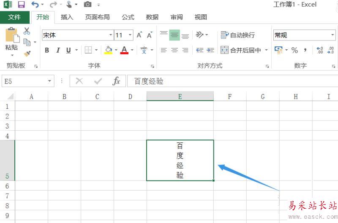Viewport: 338px width, 223px height.
Task: Click the Undo arrow icon
Action: 35,4
